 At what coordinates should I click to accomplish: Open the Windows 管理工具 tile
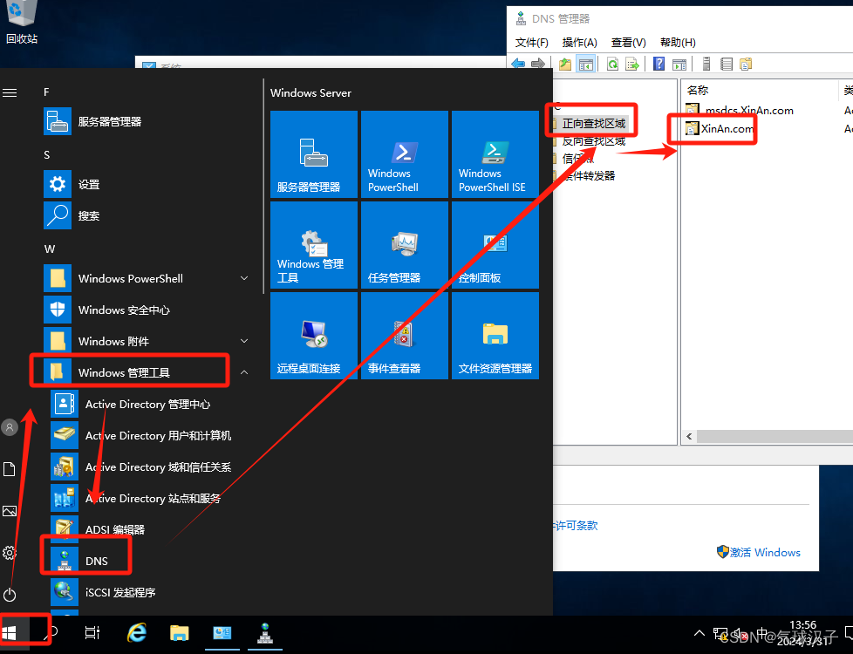tap(314, 245)
